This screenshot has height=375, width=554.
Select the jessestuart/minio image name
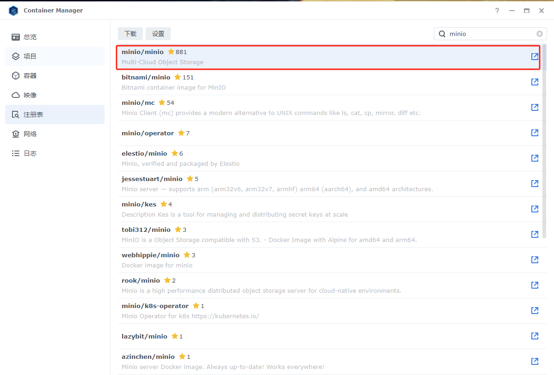pyautogui.click(x=152, y=179)
